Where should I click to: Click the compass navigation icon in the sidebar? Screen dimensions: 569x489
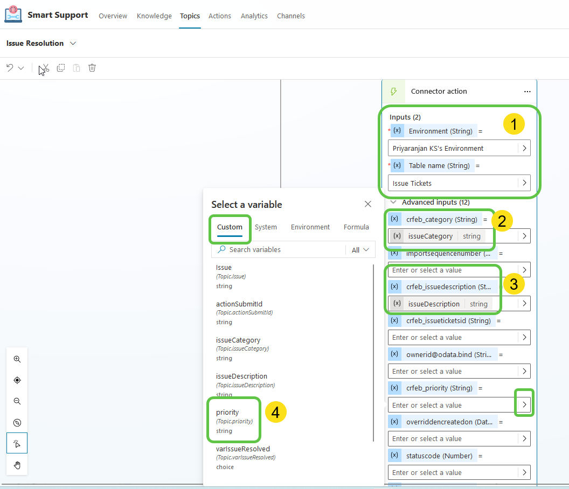click(x=17, y=422)
